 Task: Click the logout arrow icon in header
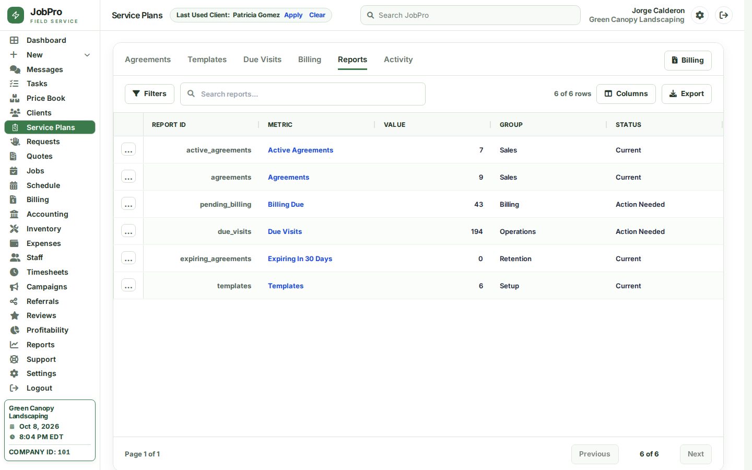click(x=724, y=15)
